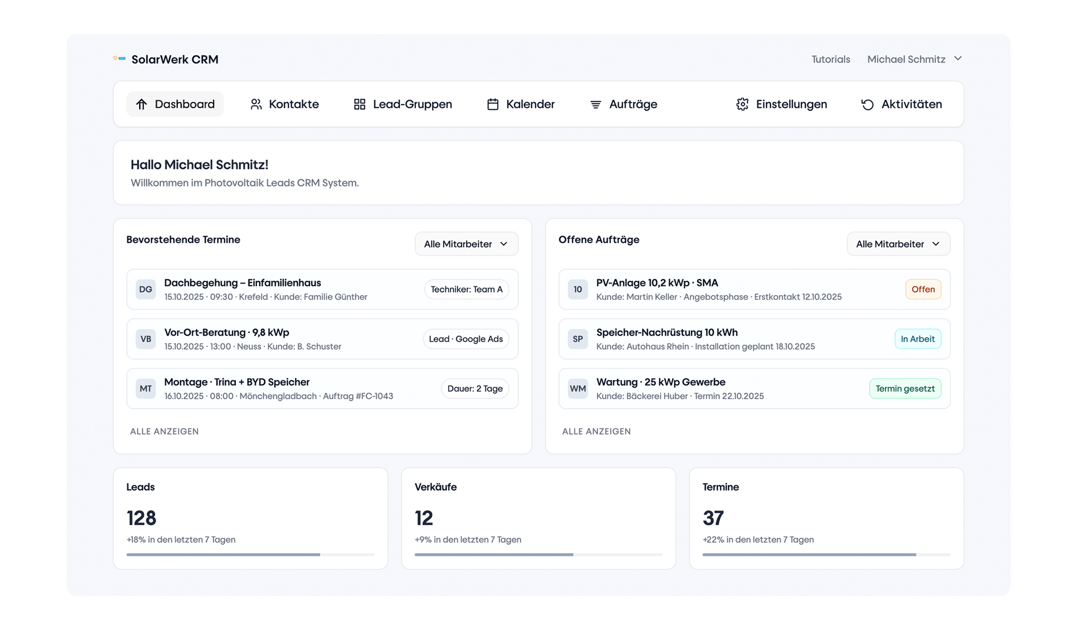Screen dimensions: 1072x633
Task: Open Alle Mitarbeiter dropdown in Bevorstehende Termine
Action: 466,244
